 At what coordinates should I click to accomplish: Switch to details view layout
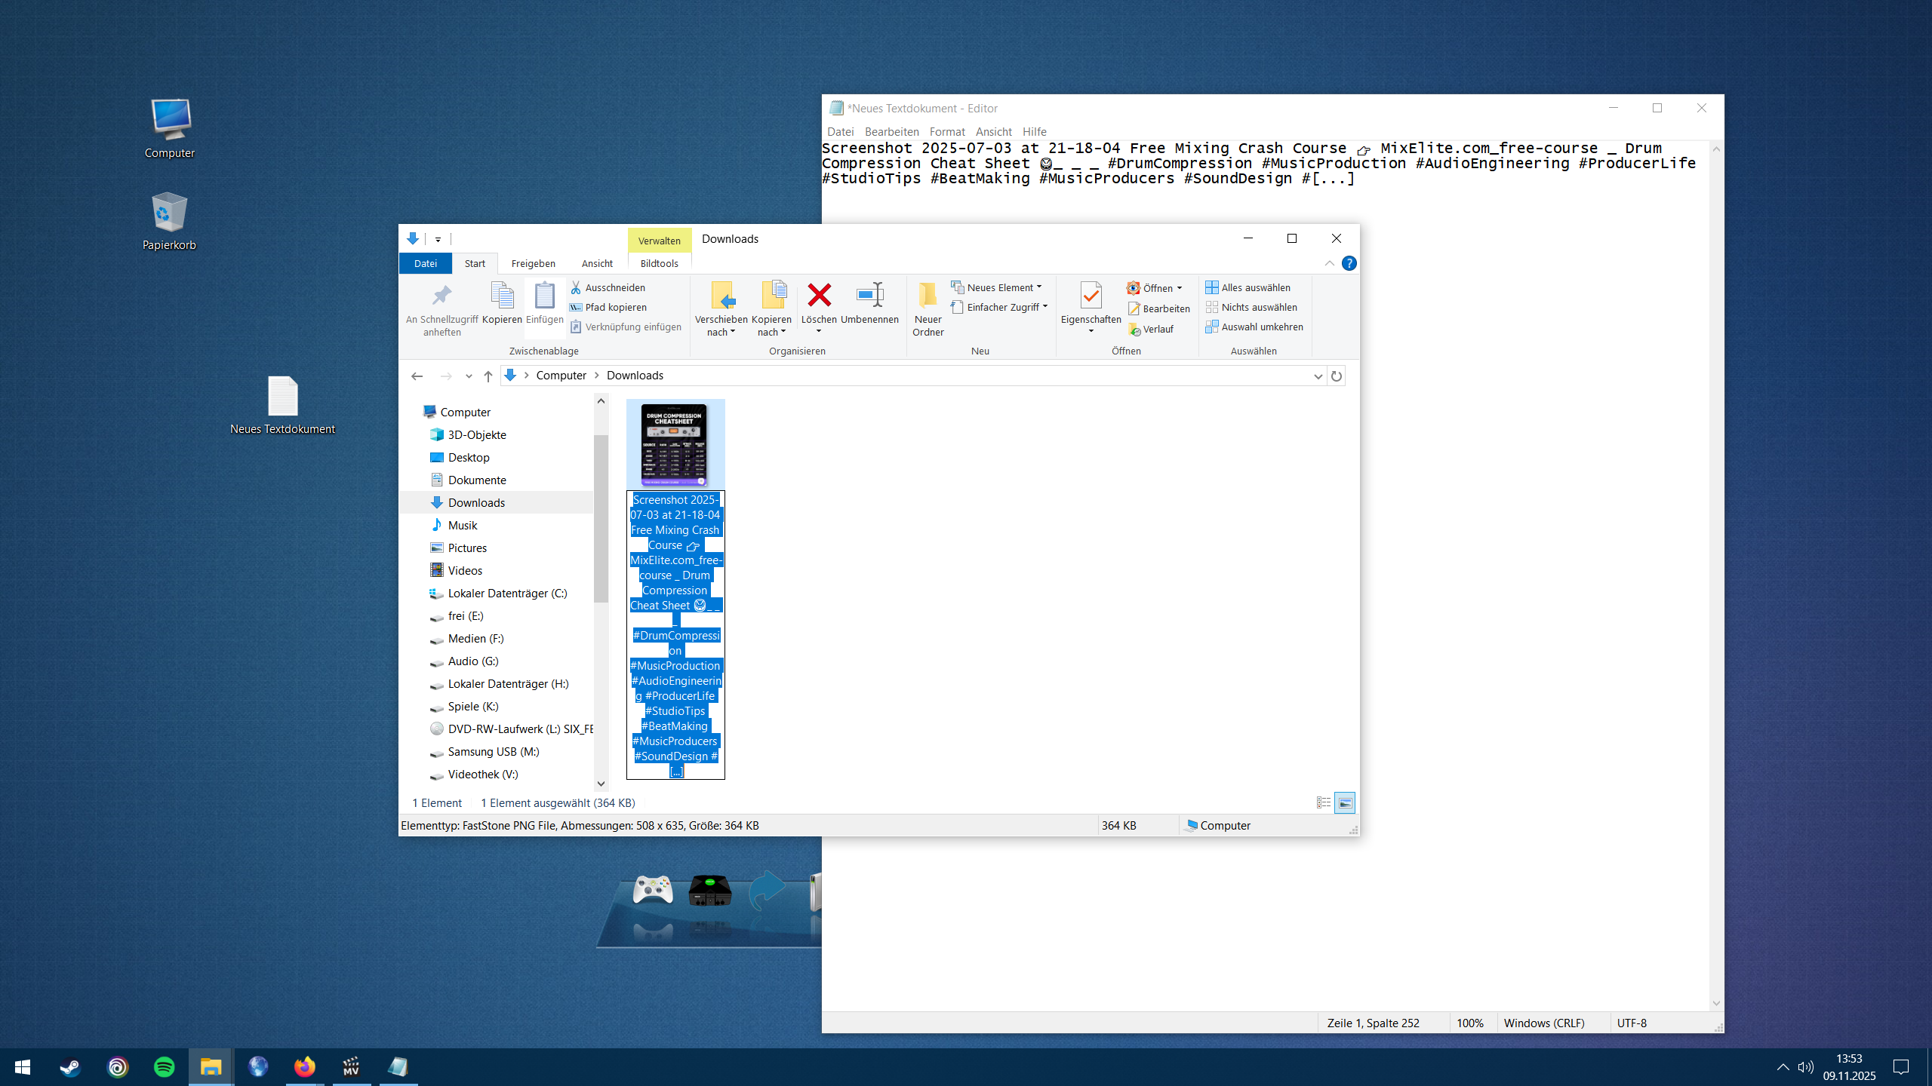[x=1323, y=802]
